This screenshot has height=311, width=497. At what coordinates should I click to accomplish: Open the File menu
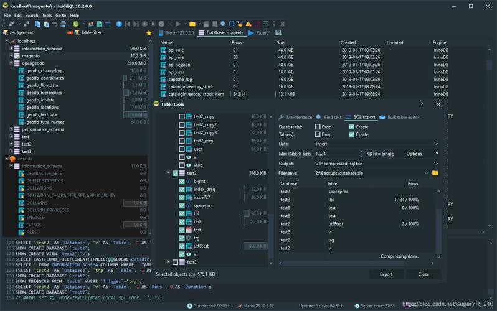point(7,15)
